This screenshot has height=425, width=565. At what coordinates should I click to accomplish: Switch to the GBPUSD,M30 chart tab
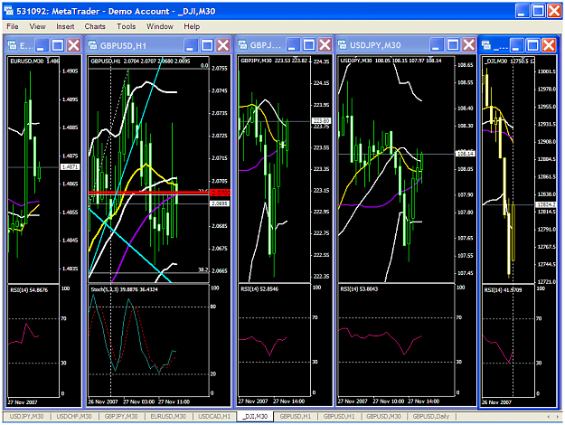(383, 416)
